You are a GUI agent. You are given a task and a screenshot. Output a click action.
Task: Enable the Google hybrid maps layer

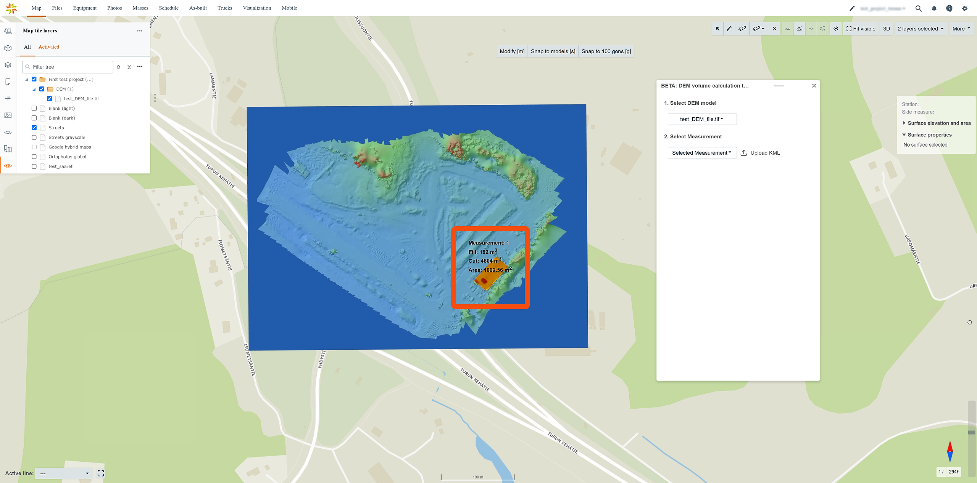tap(34, 147)
